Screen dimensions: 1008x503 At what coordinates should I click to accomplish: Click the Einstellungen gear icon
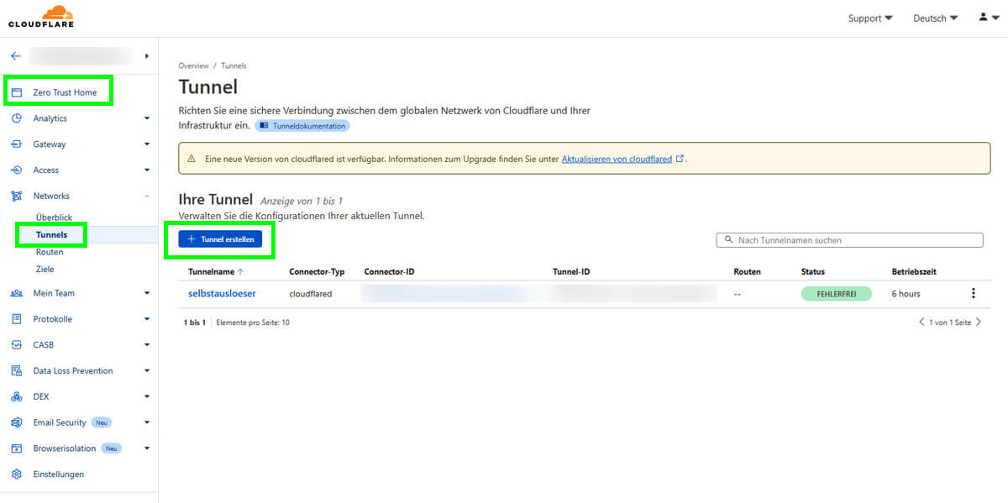point(16,474)
